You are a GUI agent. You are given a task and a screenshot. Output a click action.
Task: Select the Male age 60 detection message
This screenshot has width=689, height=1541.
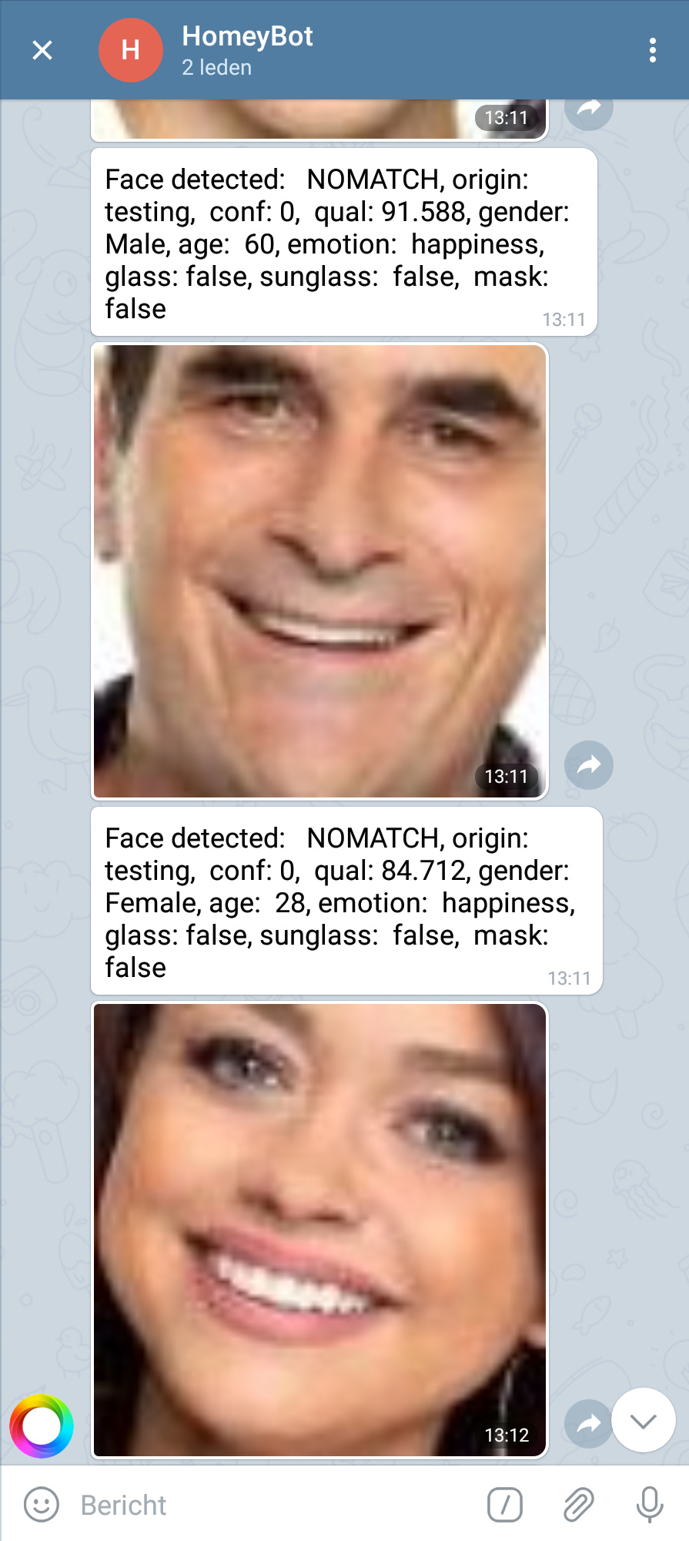pyautogui.click(x=344, y=243)
